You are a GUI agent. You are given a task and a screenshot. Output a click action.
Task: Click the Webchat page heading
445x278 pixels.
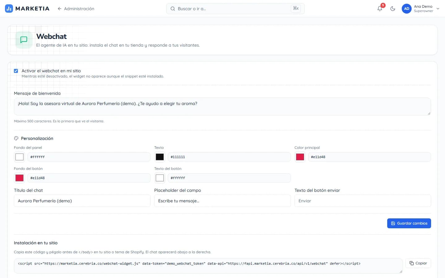[51, 36]
